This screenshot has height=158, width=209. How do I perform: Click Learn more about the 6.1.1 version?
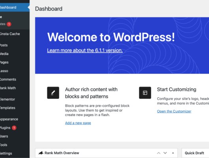click(85, 50)
